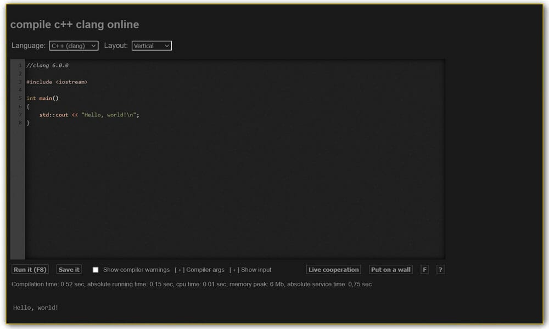Image resolution: width=549 pixels, height=329 pixels.
Task: Open the Language selection dropdown
Action: (74, 46)
